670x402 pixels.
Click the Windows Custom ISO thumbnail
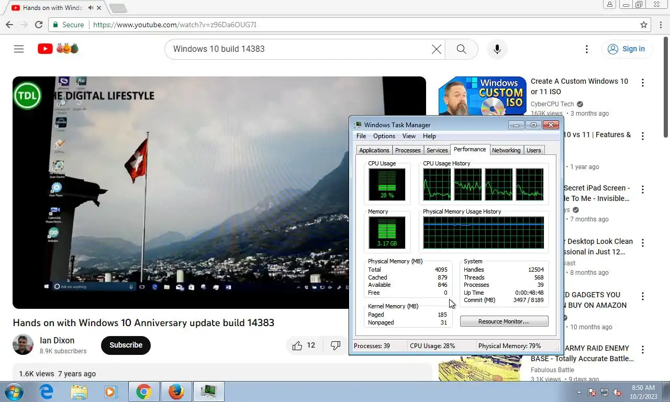pyautogui.click(x=482, y=96)
